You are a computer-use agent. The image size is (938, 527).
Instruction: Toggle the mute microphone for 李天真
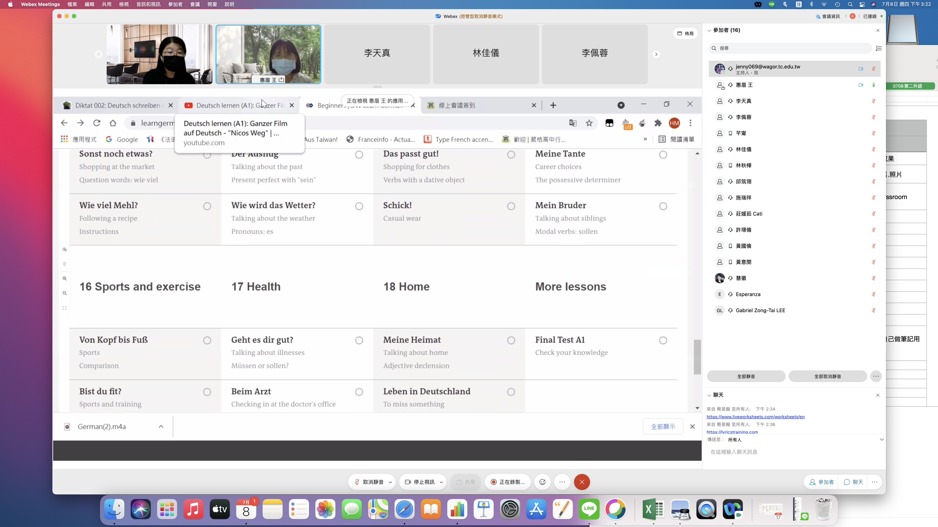(x=874, y=101)
